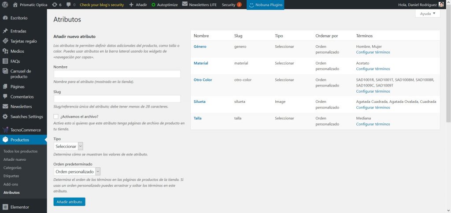Enable the ¿Activamos el archivo? checkbox
This screenshot has height=213, width=451.
click(x=56, y=116)
